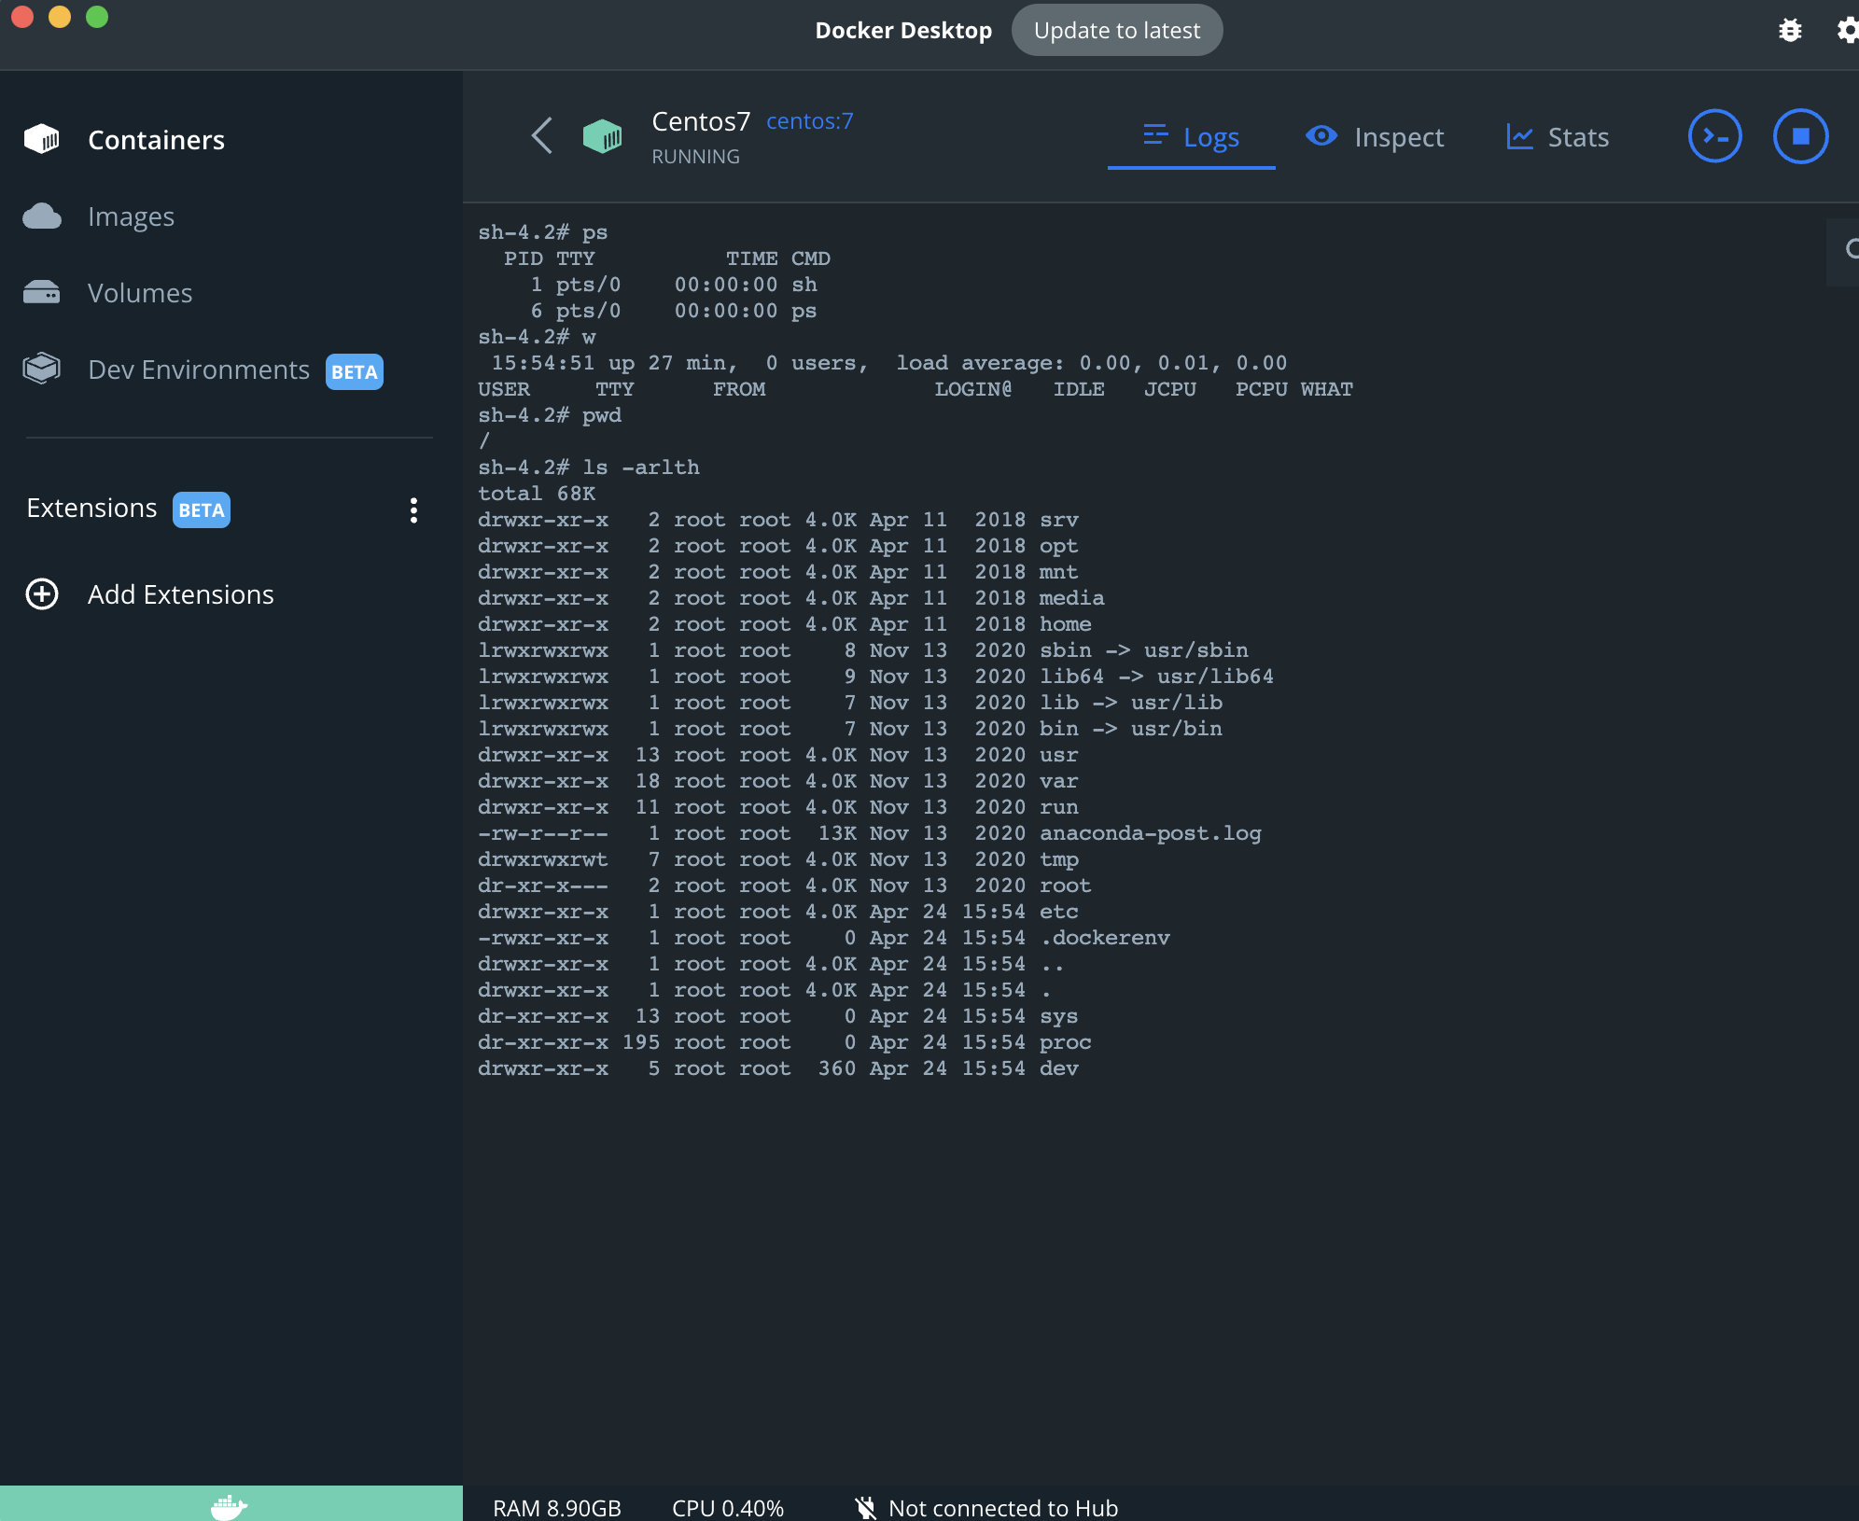The image size is (1859, 1521).
Task: Open the Extensions three-dot menu
Action: [413, 509]
